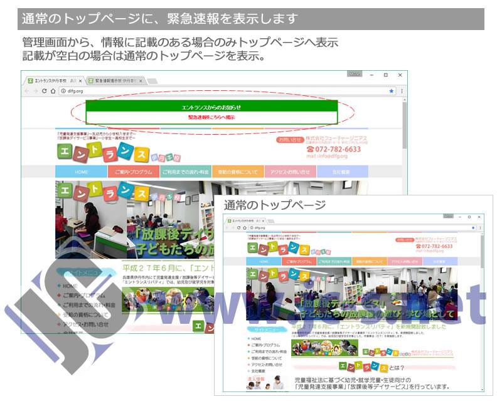
Task: Open the home page icon in notice-banner browser
Action: 53,91
